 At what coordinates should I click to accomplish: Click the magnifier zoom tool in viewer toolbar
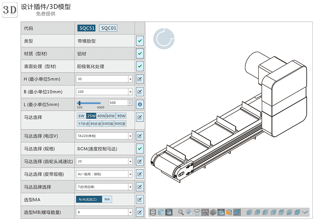click(181, 212)
